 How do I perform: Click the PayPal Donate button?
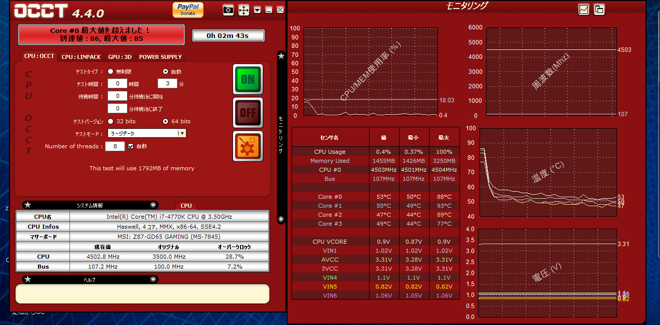tap(188, 9)
